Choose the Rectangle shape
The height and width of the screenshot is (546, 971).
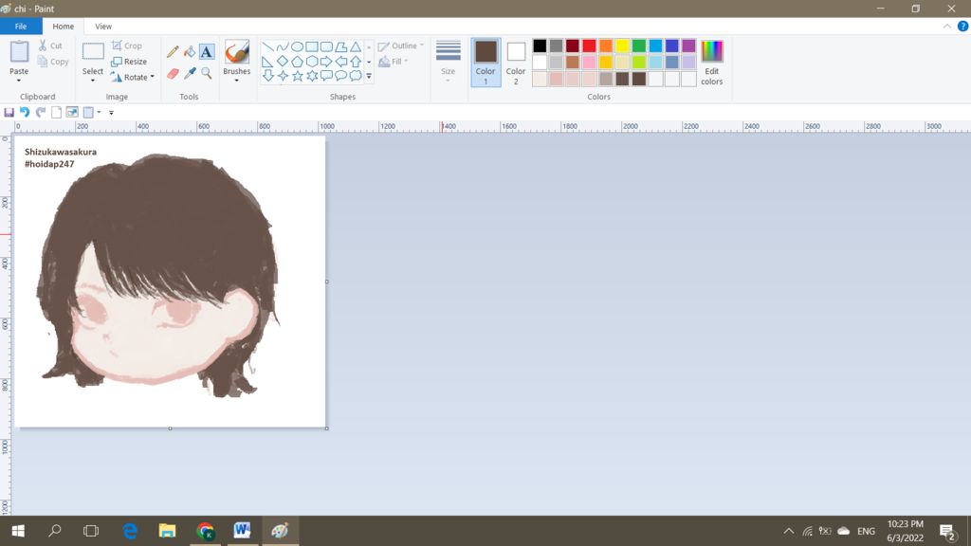311,47
